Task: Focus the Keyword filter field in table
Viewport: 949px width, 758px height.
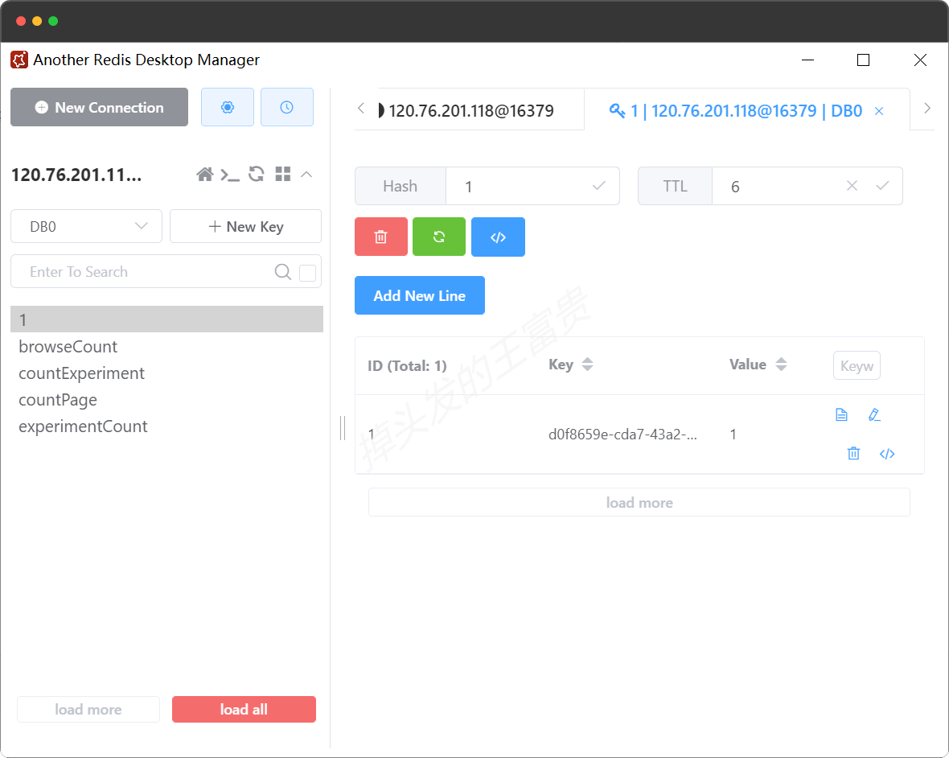Action: click(x=857, y=365)
